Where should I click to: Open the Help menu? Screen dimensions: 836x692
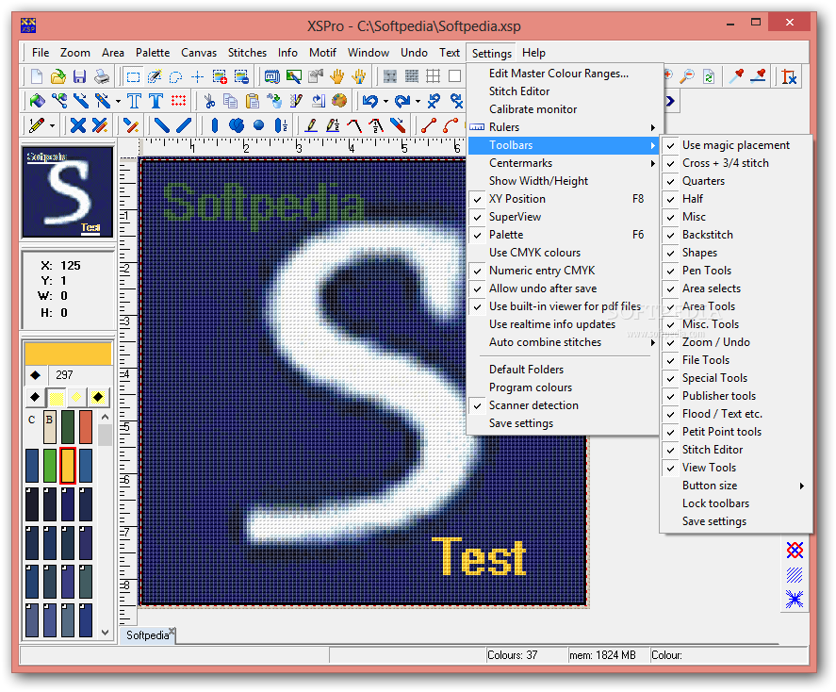[533, 53]
